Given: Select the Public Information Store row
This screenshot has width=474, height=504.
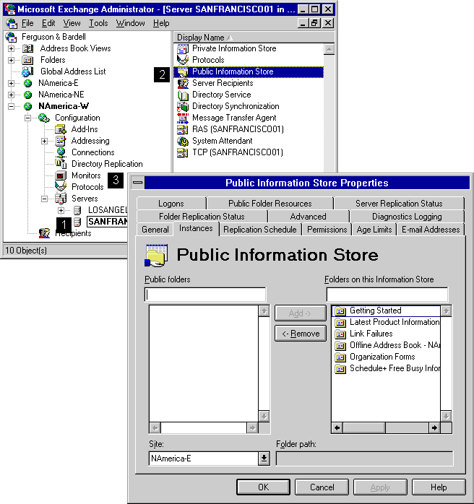Looking at the screenshot, I should (249, 71).
